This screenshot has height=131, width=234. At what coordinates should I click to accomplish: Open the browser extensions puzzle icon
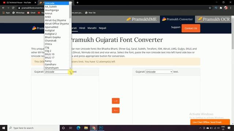[x=221, y=8]
